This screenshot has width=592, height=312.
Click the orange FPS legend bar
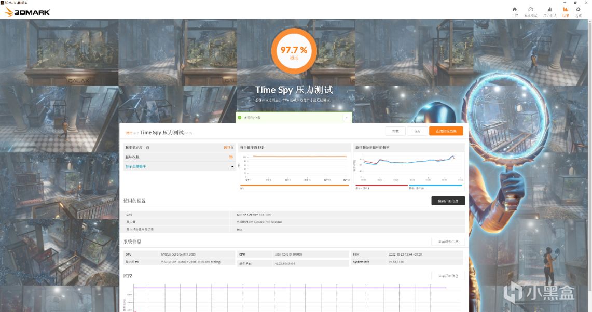294,185
